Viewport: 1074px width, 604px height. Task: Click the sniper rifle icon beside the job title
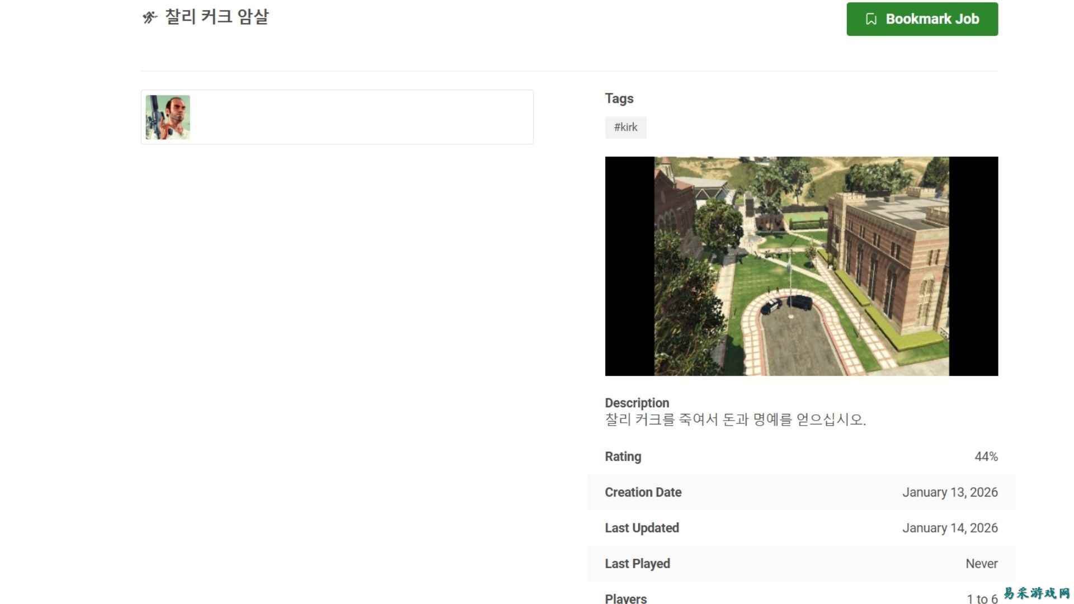click(x=149, y=17)
